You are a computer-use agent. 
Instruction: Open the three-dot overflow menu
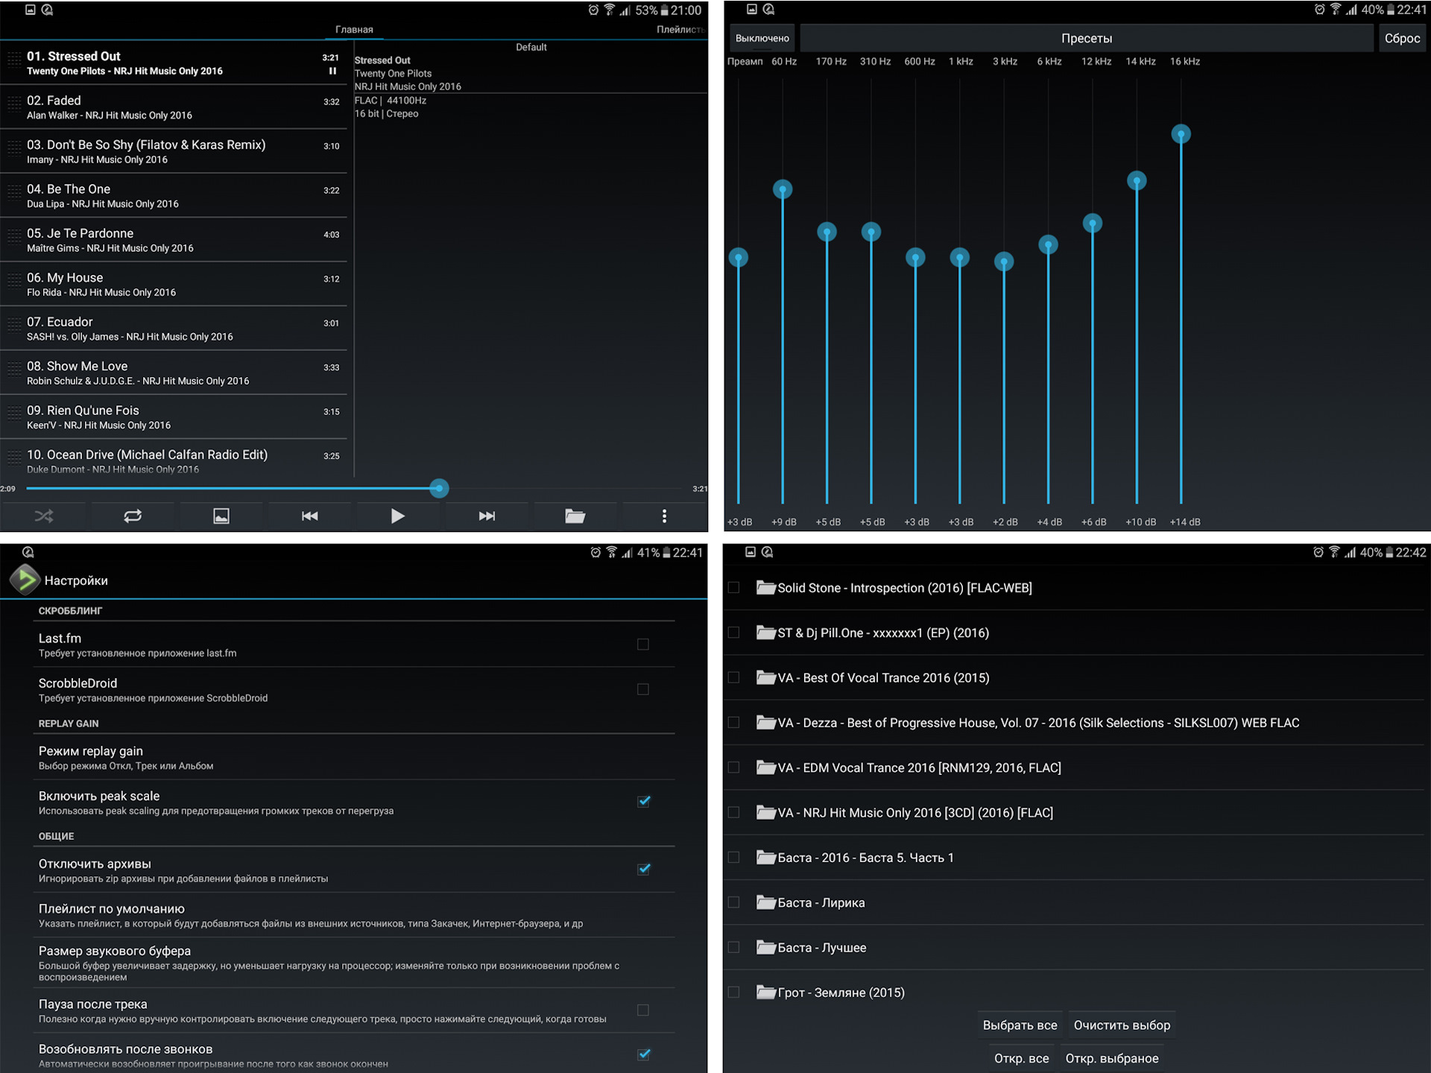pyautogui.click(x=664, y=516)
